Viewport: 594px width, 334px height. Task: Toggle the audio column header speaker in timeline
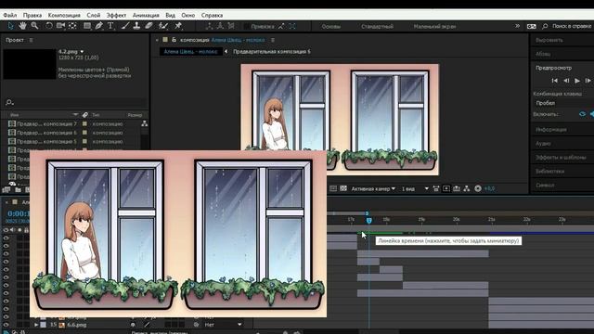pyautogui.click(x=12, y=230)
